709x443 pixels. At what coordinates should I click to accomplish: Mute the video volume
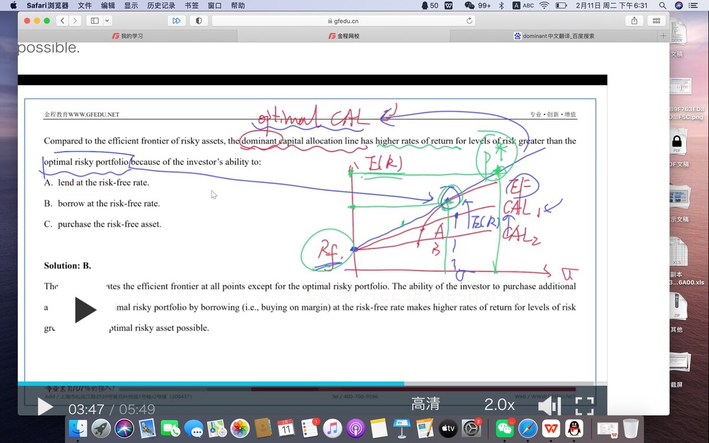click(x=549, y=406)
